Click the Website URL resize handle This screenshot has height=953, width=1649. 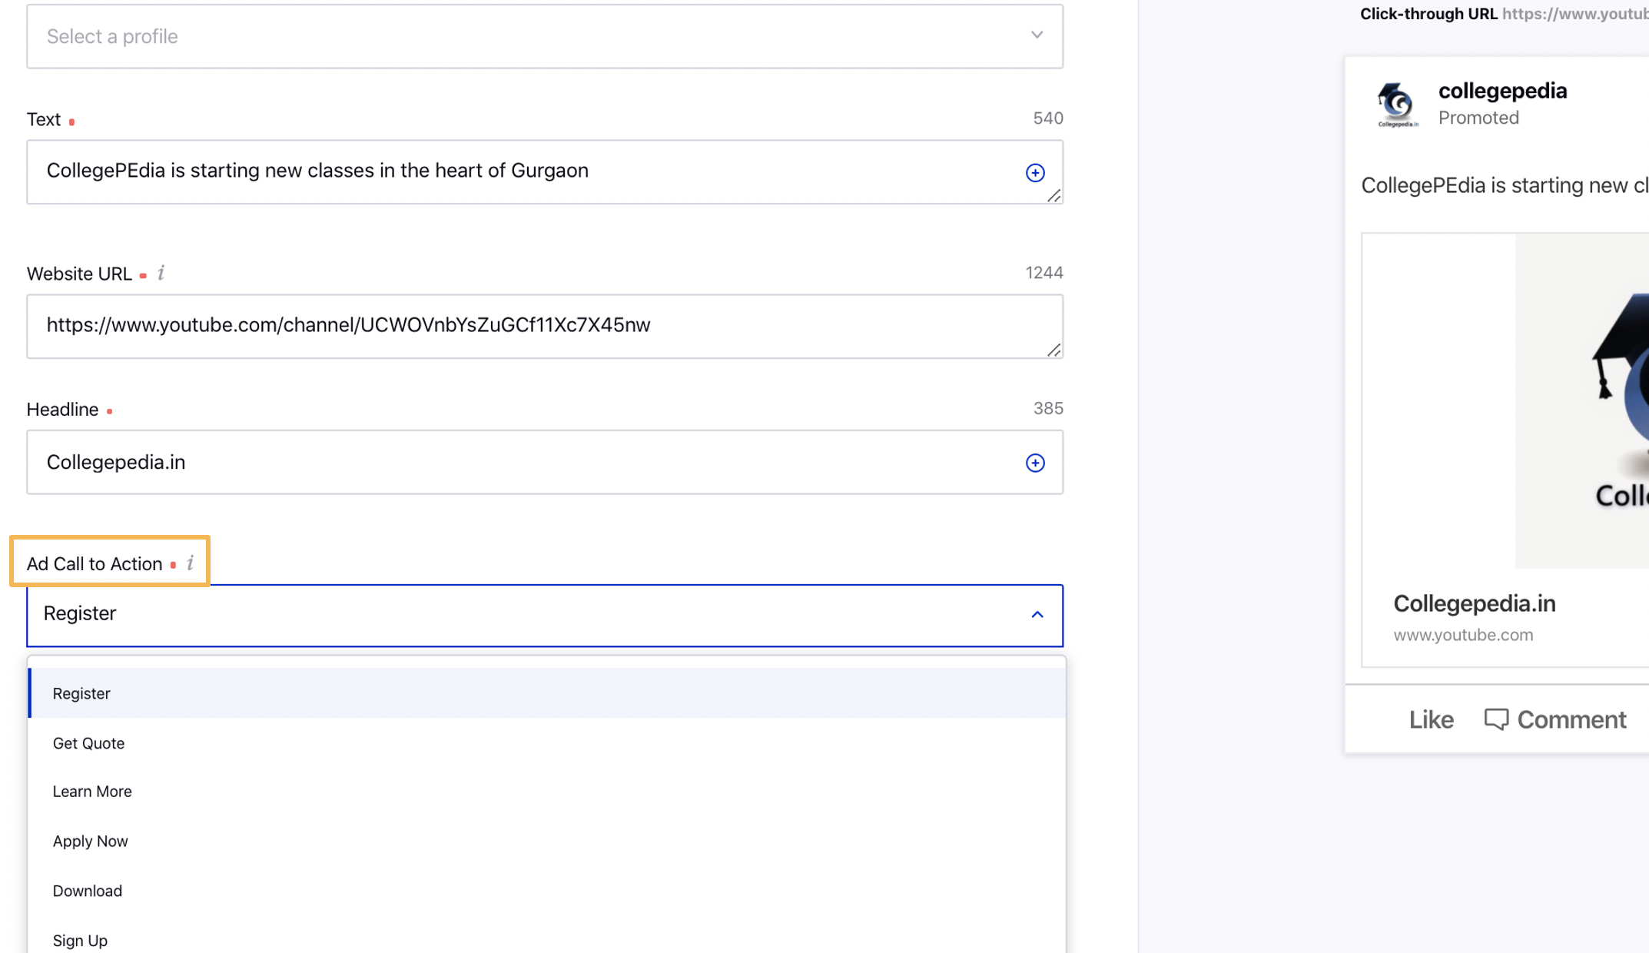[1053, 350]
